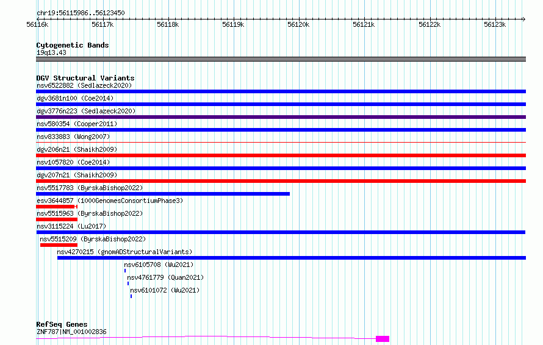This screenshot has width=543, height=345.
Task: Click the blue bar under nsv4270215
Action: 292,258
